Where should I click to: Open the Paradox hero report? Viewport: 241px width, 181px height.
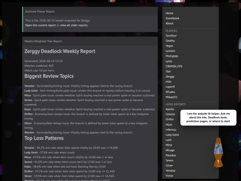click(x=171, y=155)
